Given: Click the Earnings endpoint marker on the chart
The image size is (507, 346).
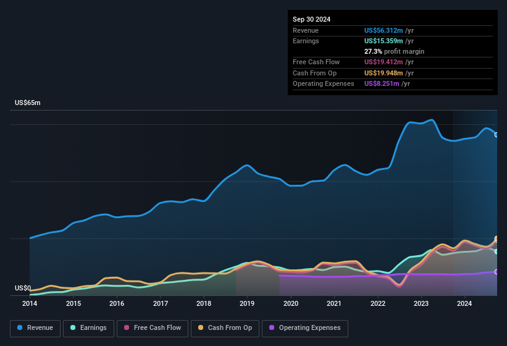Looking at the screenshot, I should (x=497, y=251).
